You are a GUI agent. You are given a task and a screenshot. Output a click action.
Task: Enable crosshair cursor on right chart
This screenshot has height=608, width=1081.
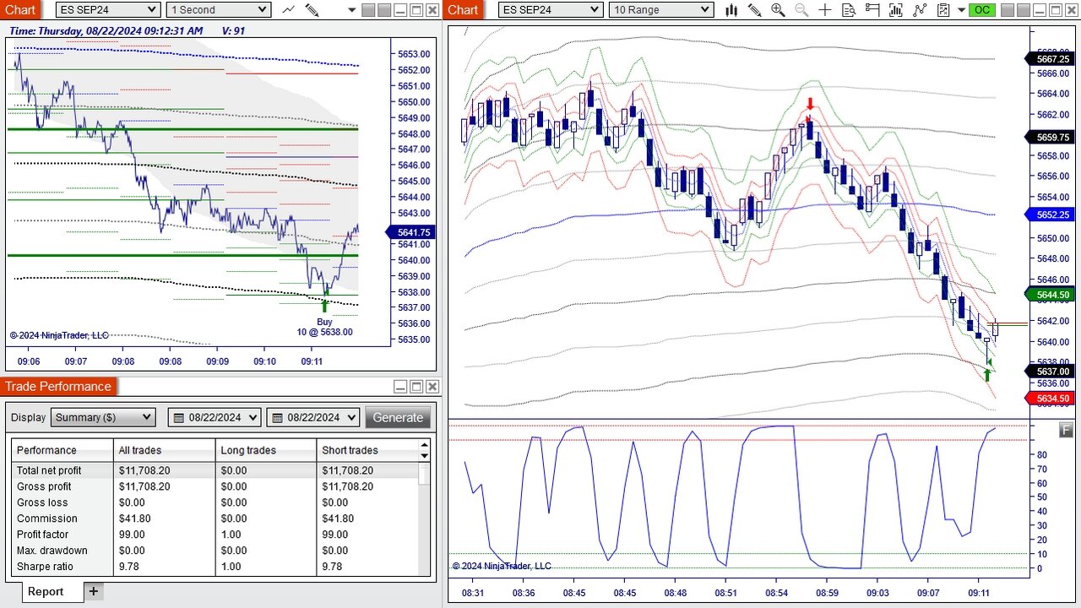coord(825,9)
